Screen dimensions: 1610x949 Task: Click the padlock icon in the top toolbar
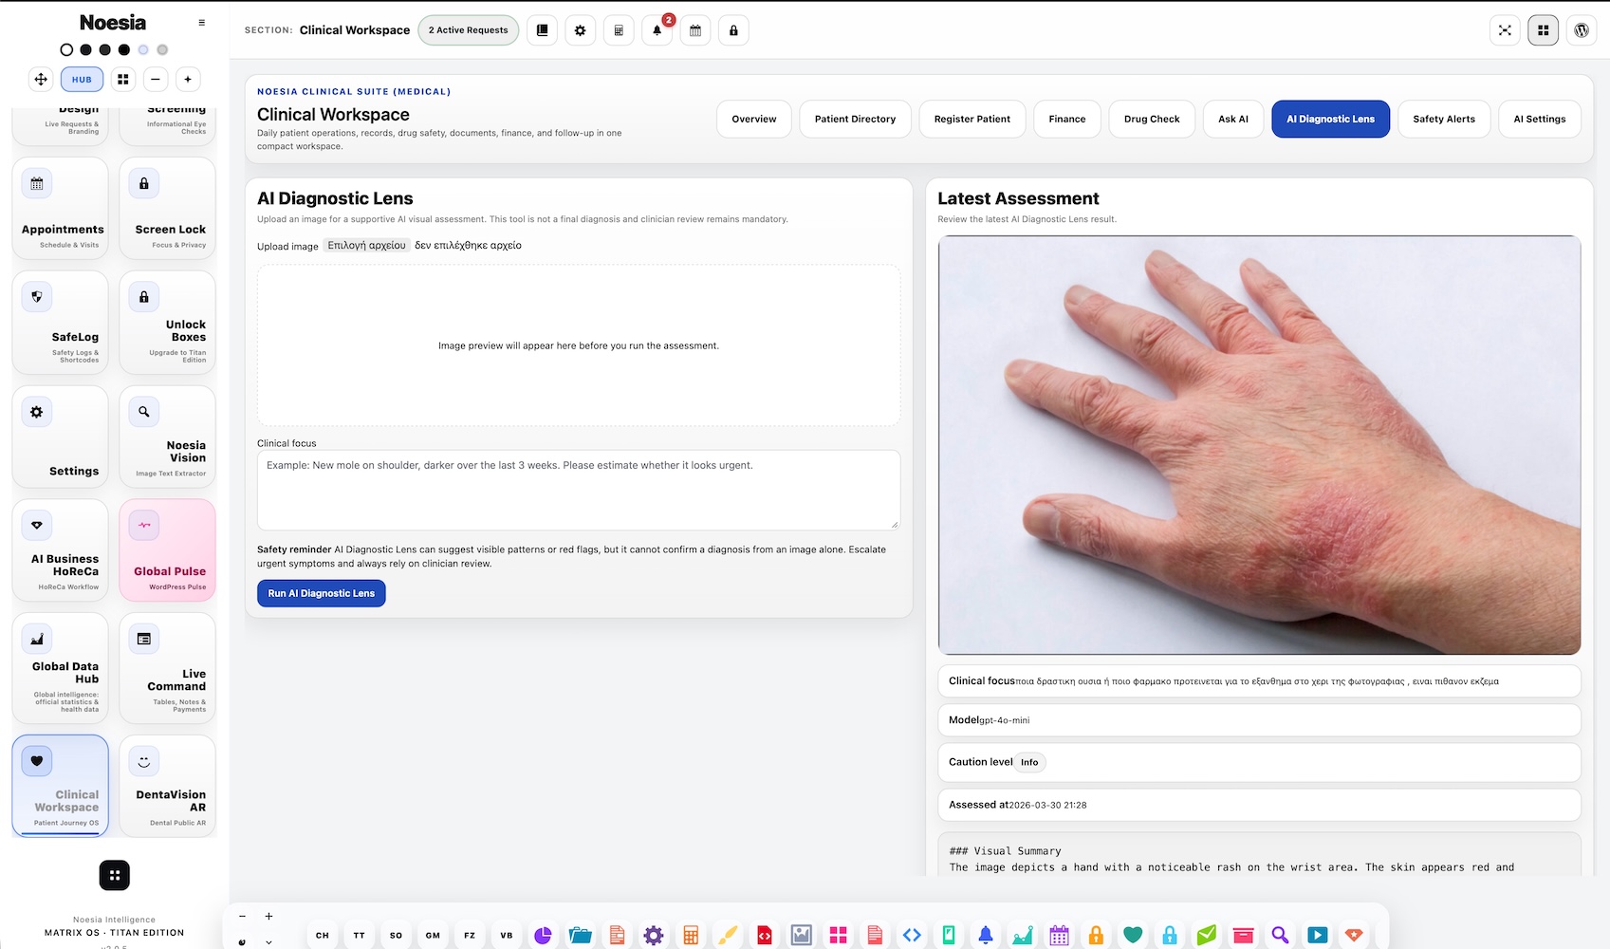pyautogui.click(x=733, y=30)
